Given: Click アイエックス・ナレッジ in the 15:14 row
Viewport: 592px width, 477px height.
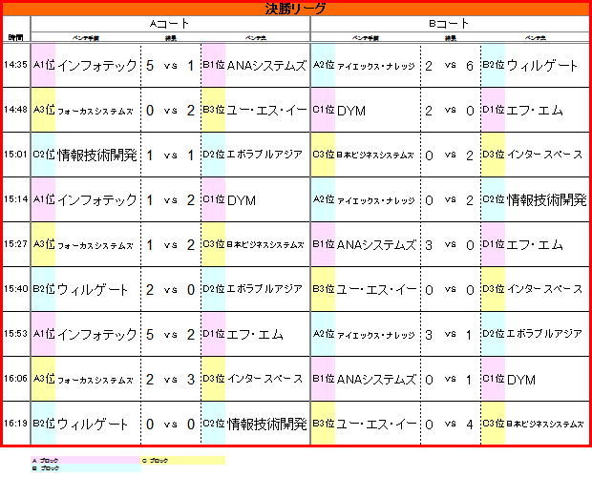Looking at the screenshot, I should tap(375, 200).
